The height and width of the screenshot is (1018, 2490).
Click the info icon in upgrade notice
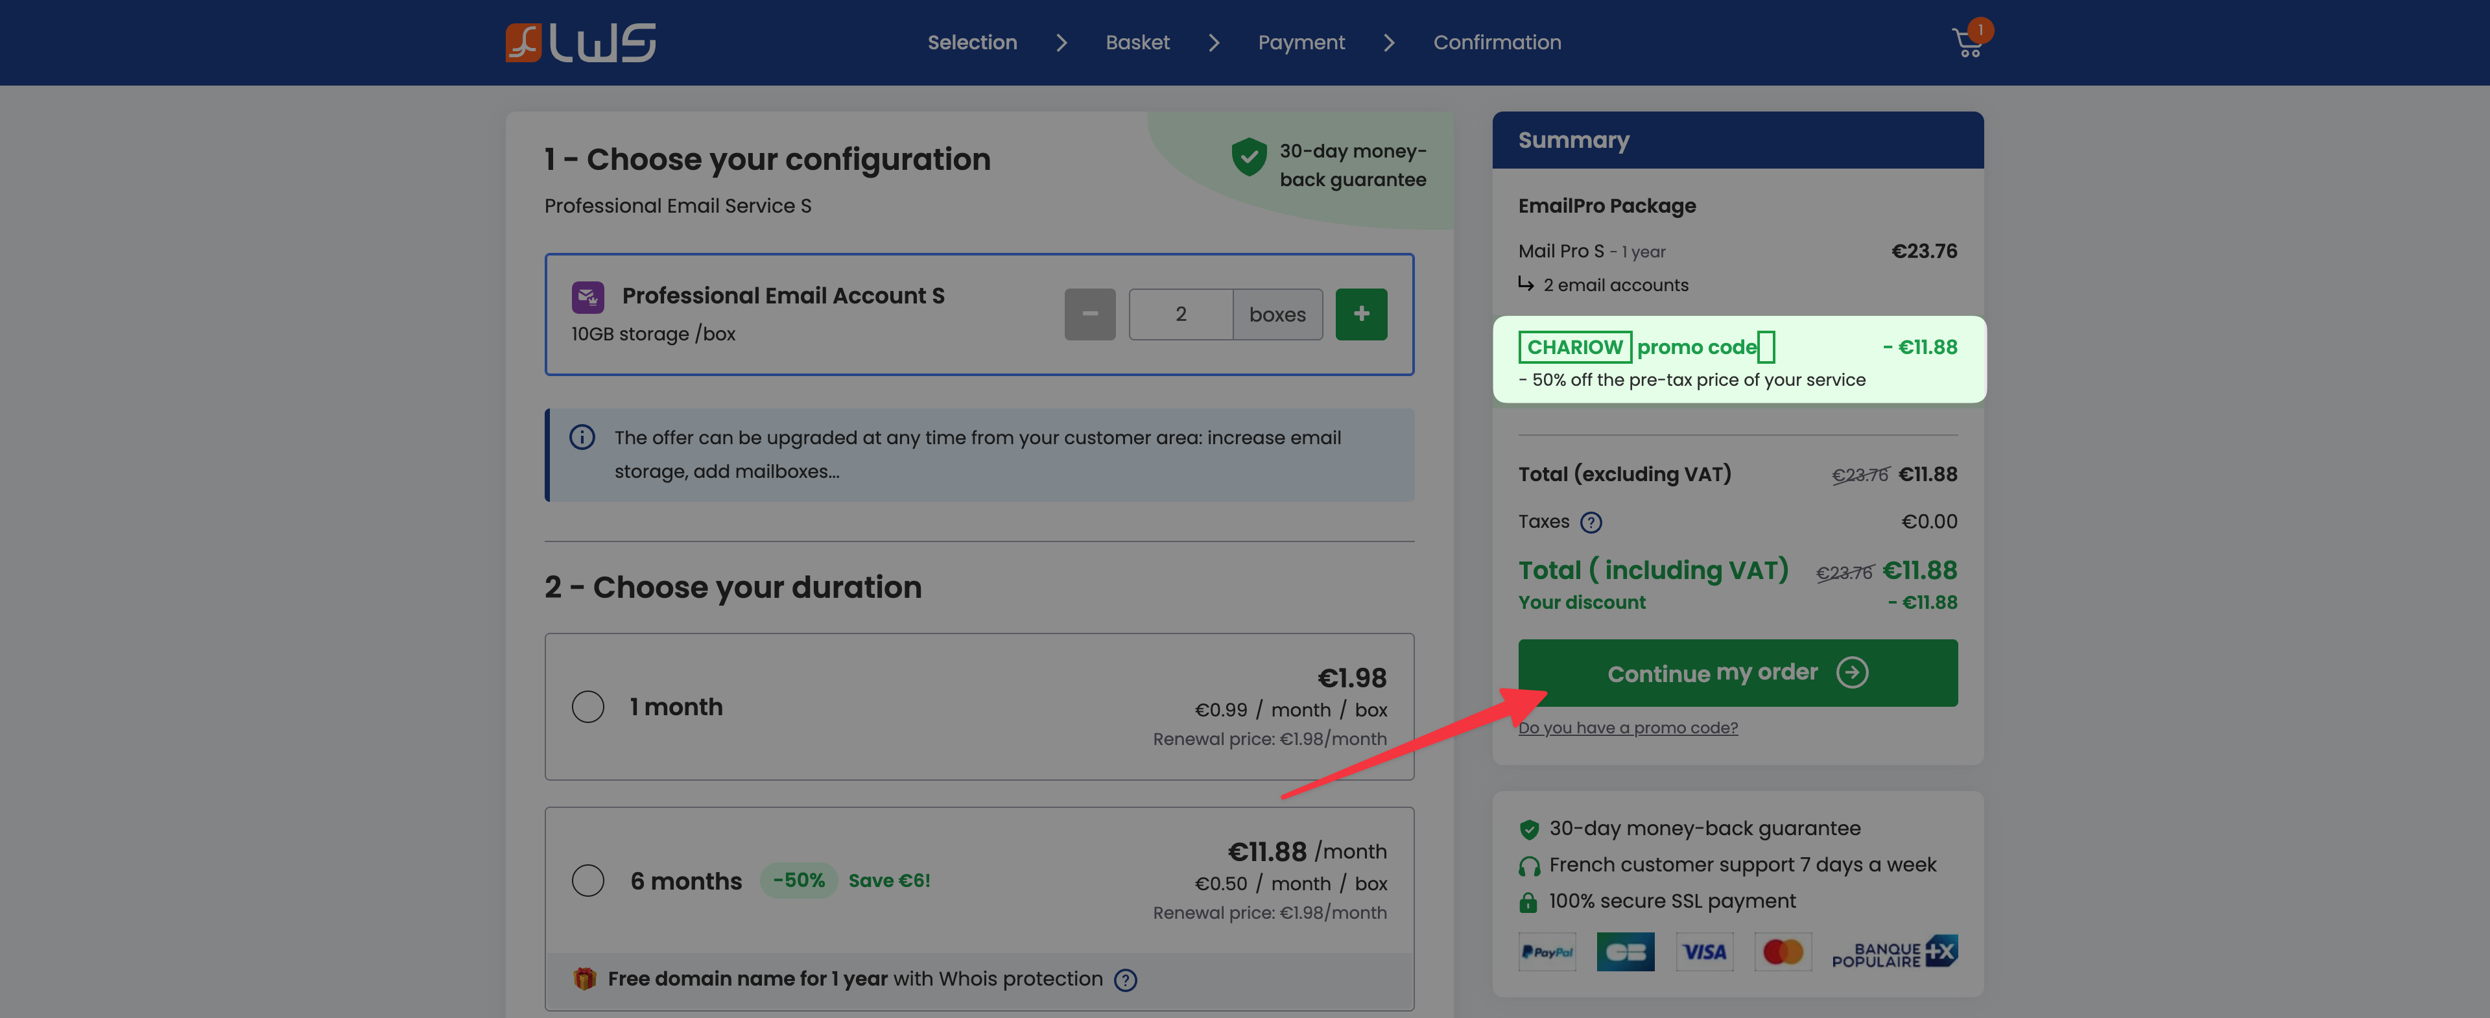pos(582,438)
